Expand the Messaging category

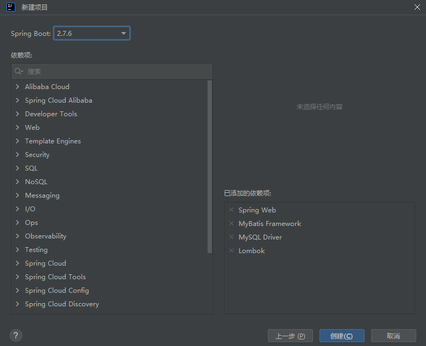17,196
